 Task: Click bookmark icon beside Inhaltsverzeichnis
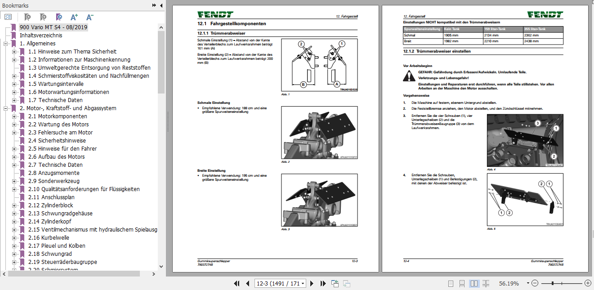14,36
